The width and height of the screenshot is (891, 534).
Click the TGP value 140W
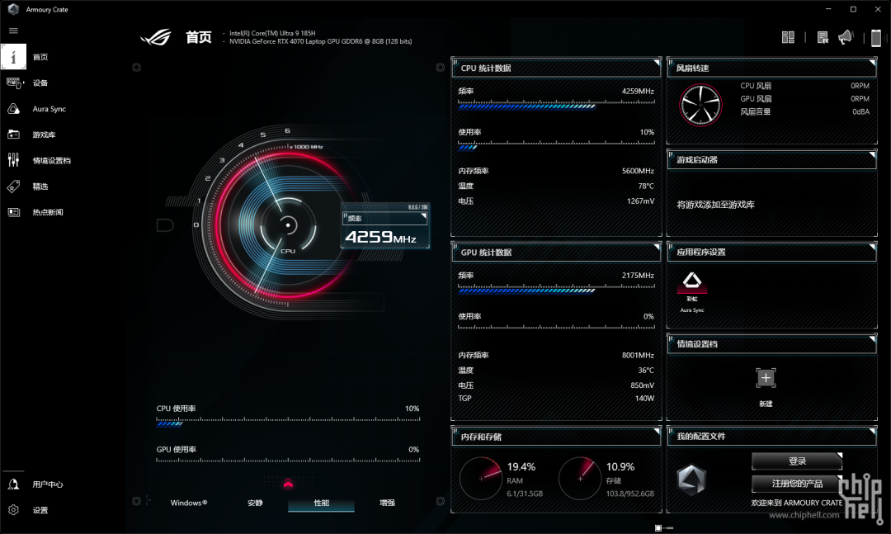click(x=644, y=398)
